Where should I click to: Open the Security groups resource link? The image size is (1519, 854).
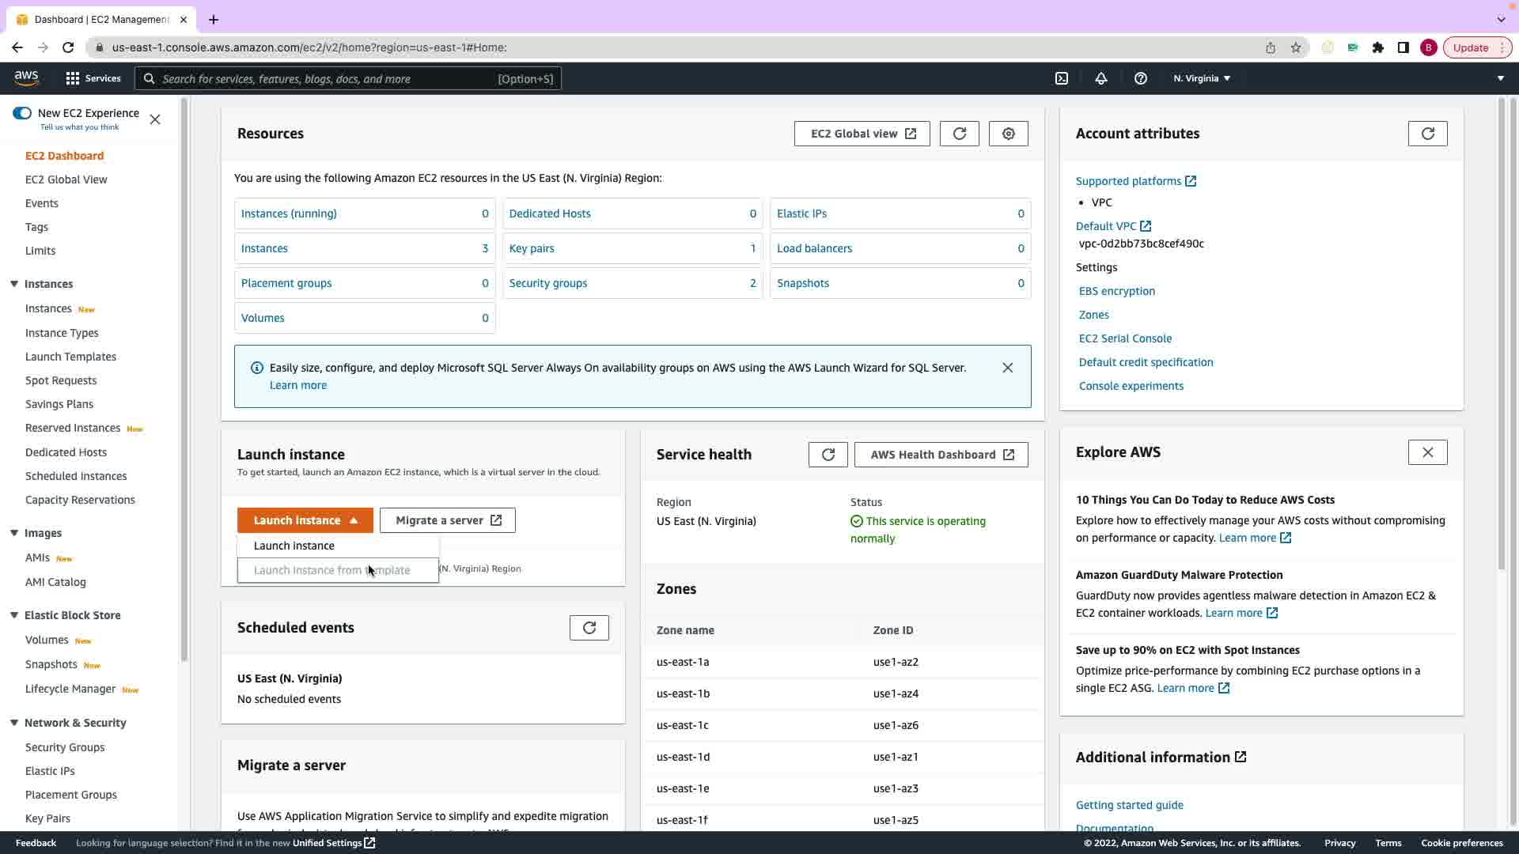(547, 283)
